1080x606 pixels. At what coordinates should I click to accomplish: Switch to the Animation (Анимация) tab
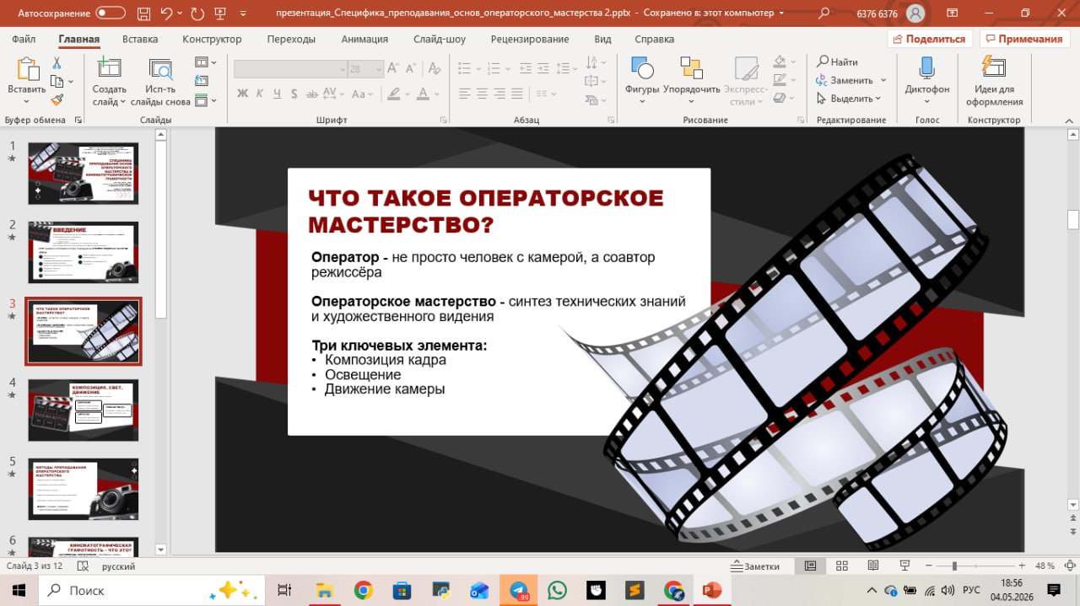pyautogui.click(x=364, y=39)
